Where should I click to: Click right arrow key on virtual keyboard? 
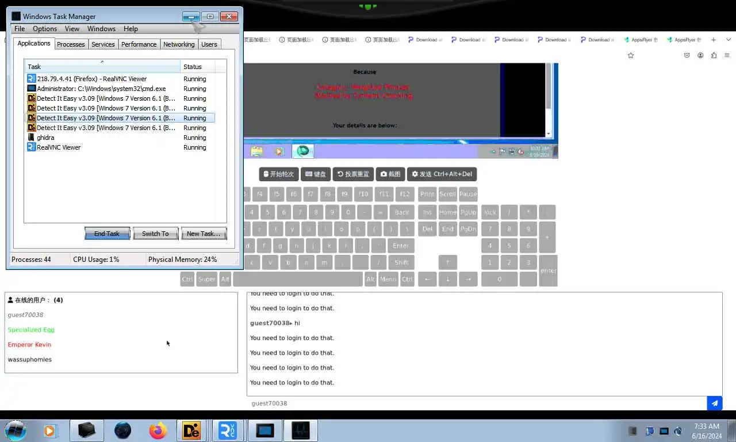point(468,279)
